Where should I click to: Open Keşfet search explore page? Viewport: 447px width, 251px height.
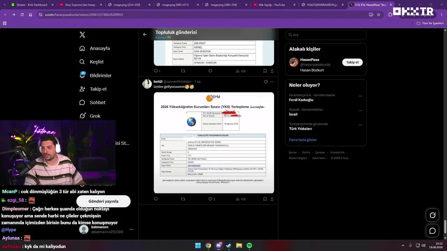click(x=91, y=62)
